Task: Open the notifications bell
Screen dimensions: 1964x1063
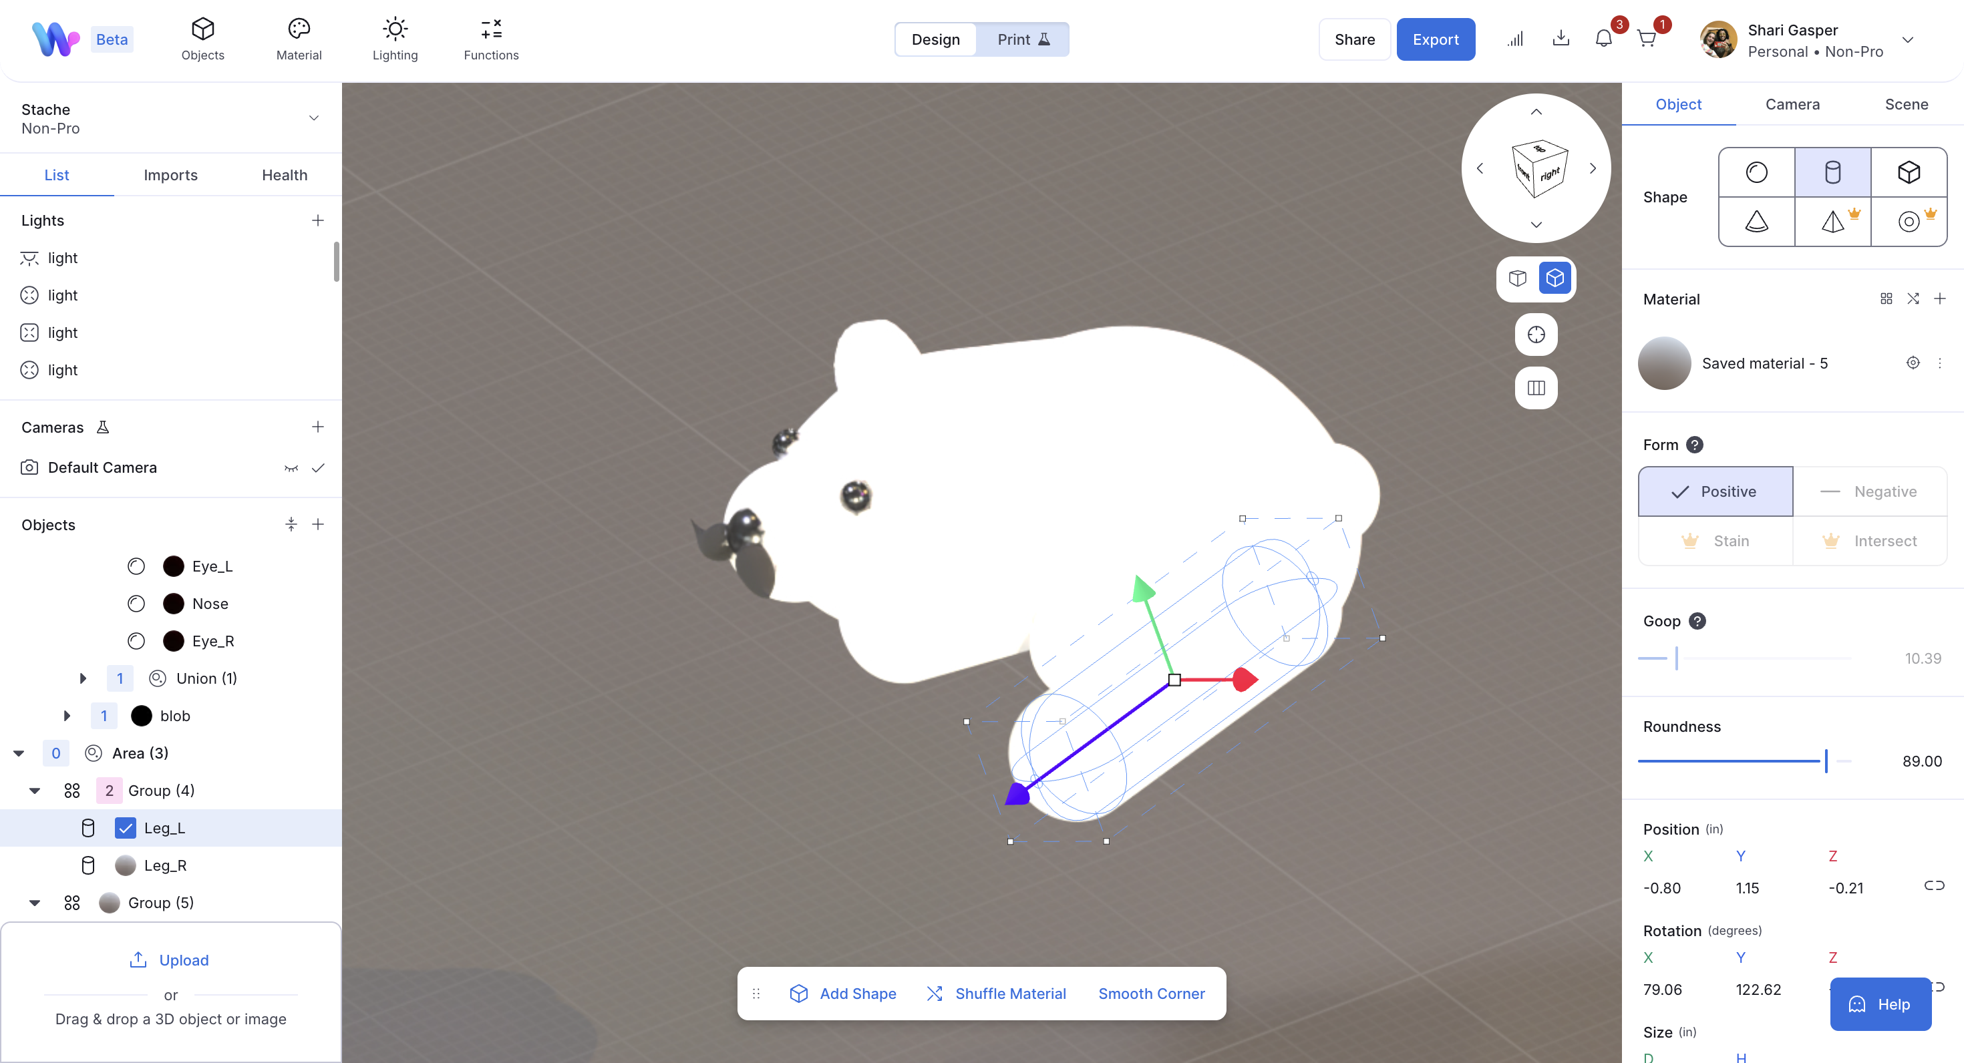Action: [1605, 39]
